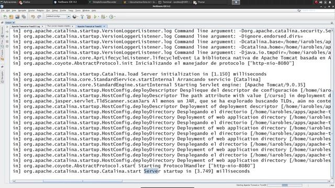Open the Source menu

[31, 10]
